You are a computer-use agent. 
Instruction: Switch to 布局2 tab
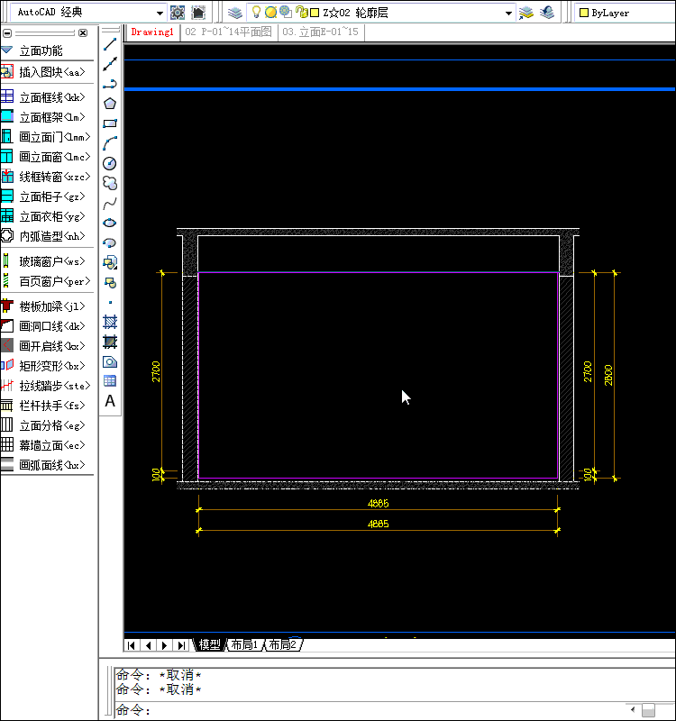(x=282, y=644)
